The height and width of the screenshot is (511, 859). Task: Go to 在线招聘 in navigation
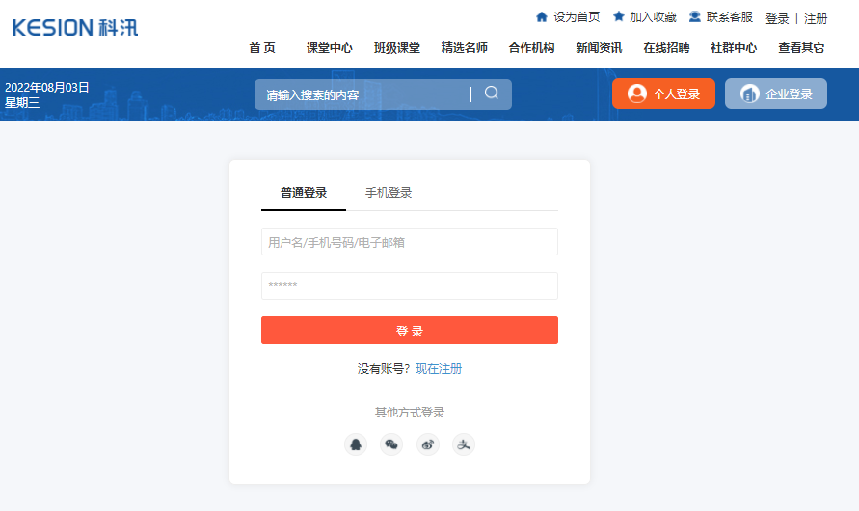[666, 48]
